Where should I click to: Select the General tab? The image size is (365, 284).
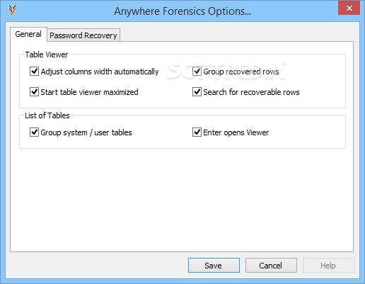28,34
